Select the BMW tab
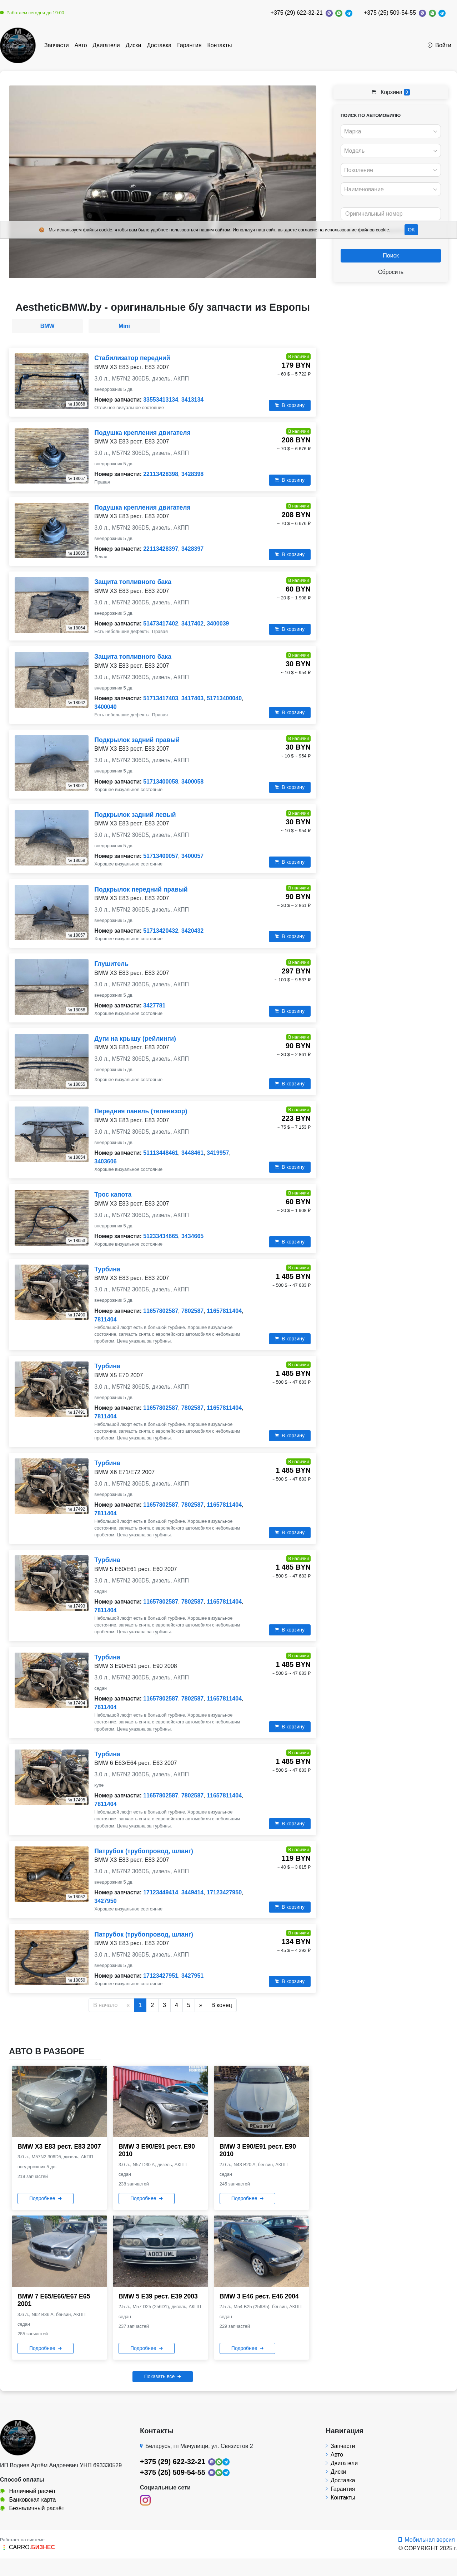 tap(47, 326)
